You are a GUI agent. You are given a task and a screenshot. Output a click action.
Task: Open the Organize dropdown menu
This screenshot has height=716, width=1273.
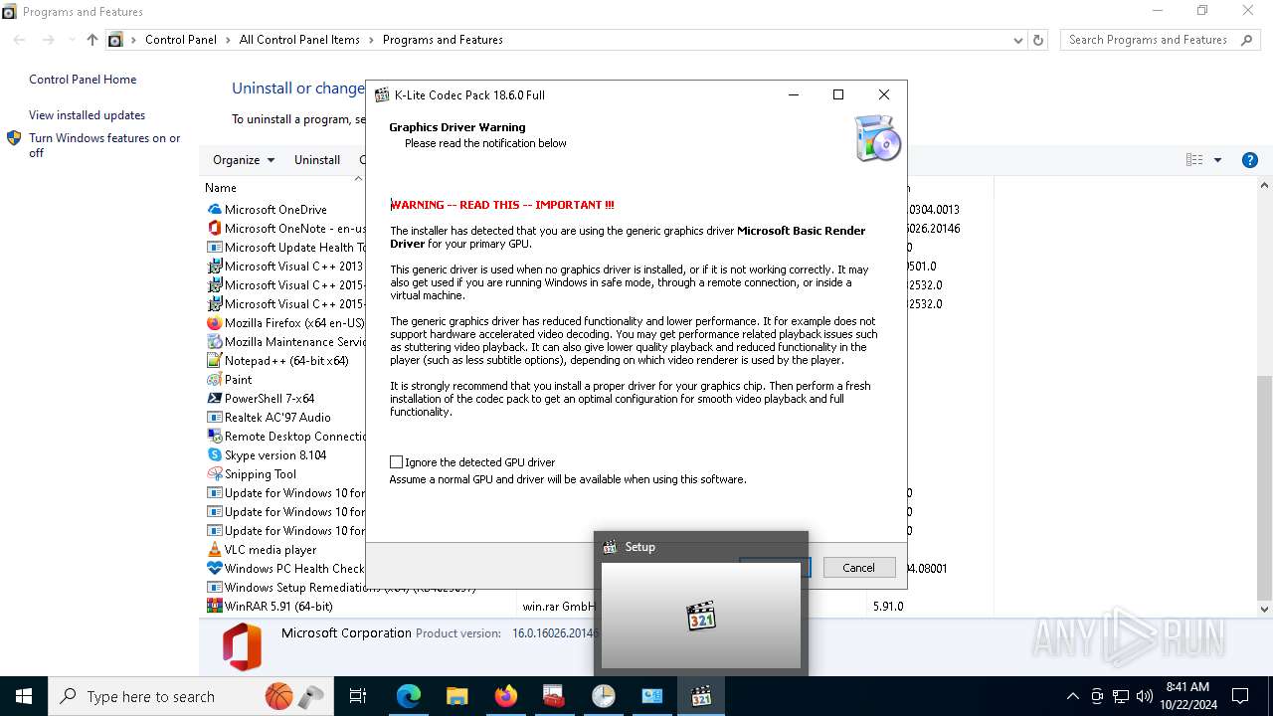tap(244, 160)
